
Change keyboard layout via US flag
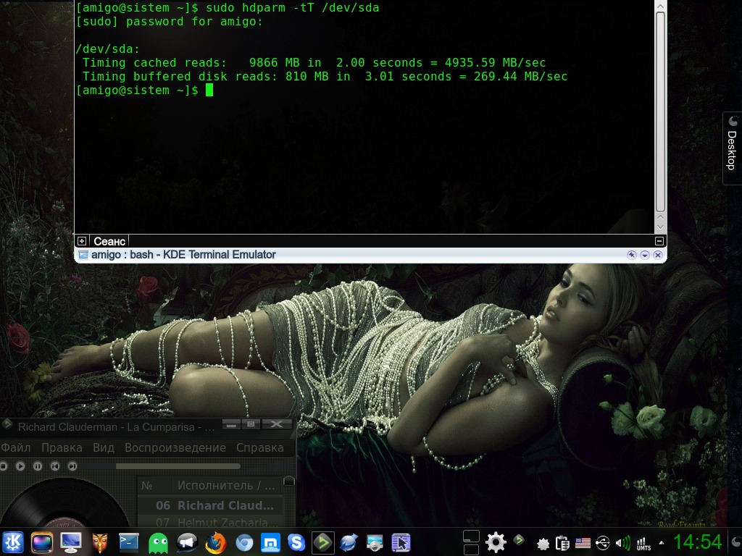pos(583,543)
